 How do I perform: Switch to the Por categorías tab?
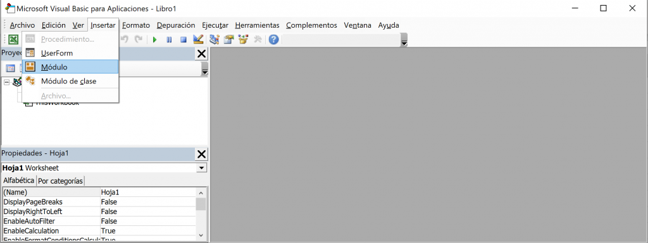(x=60, y=181)
